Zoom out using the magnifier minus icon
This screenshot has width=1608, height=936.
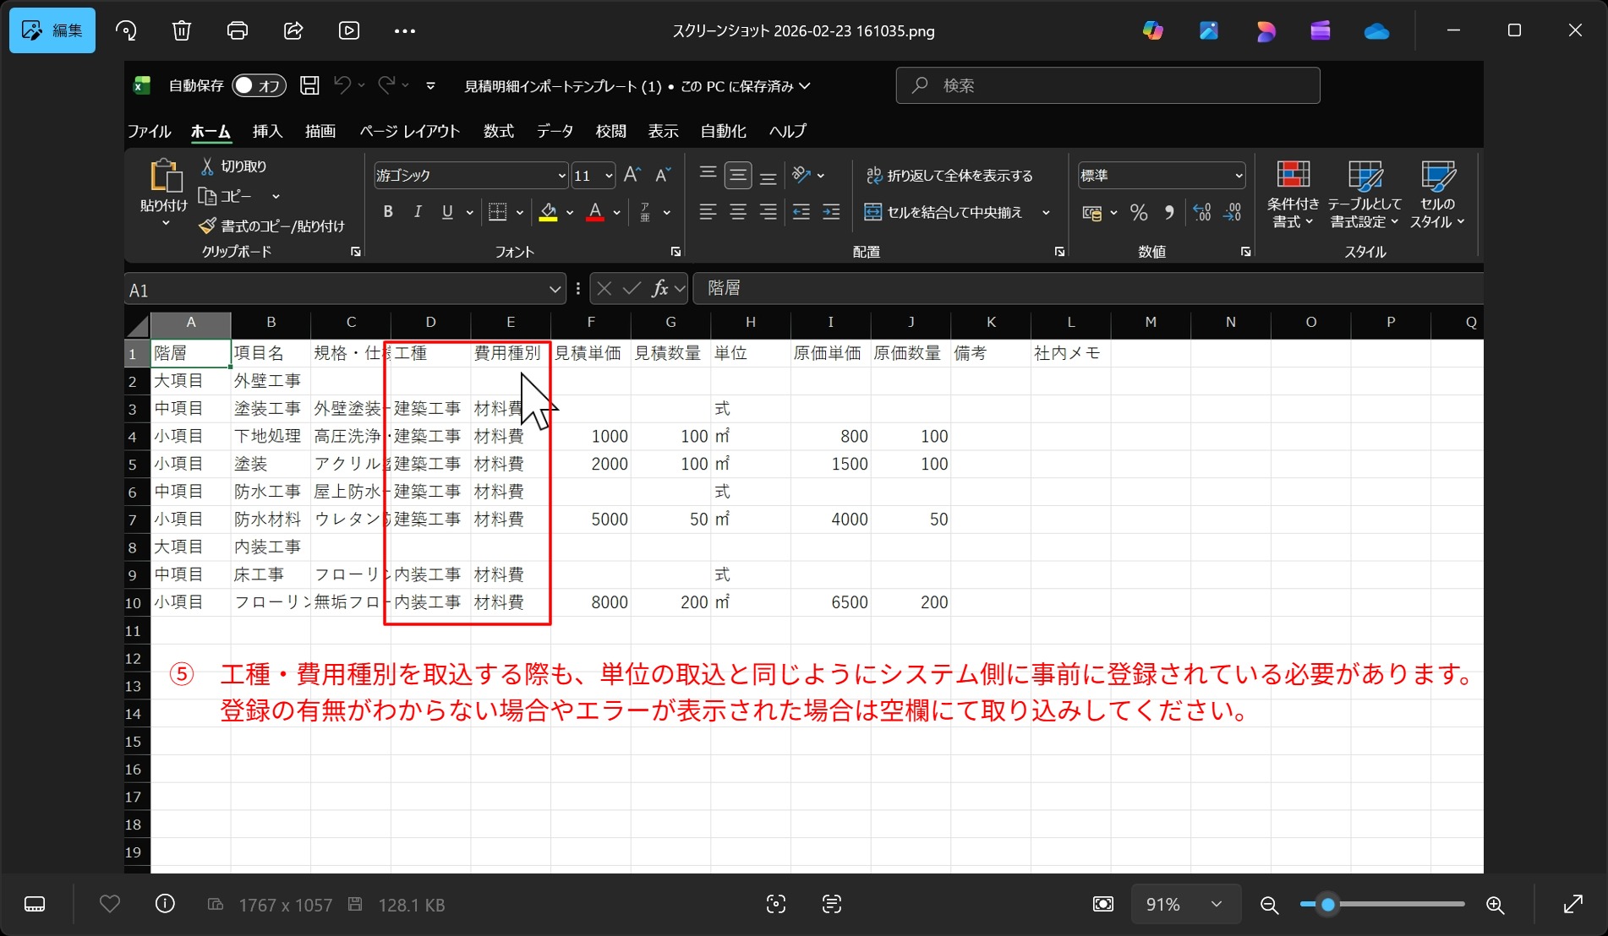click(1269, 905)
